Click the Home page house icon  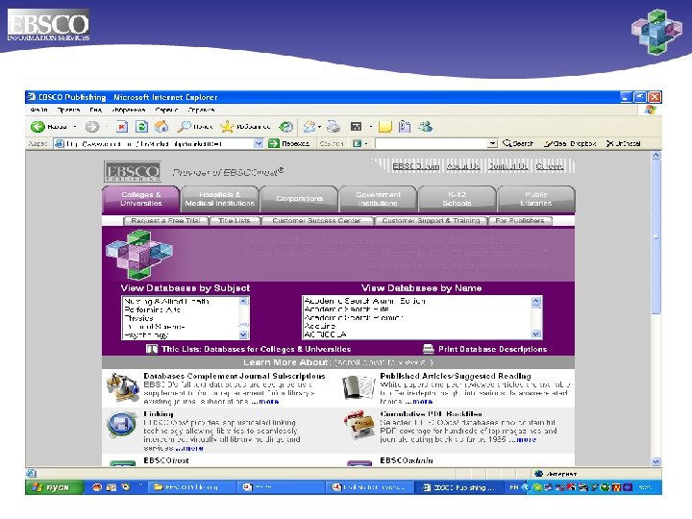pyautogui.click(x=161, y=127)
